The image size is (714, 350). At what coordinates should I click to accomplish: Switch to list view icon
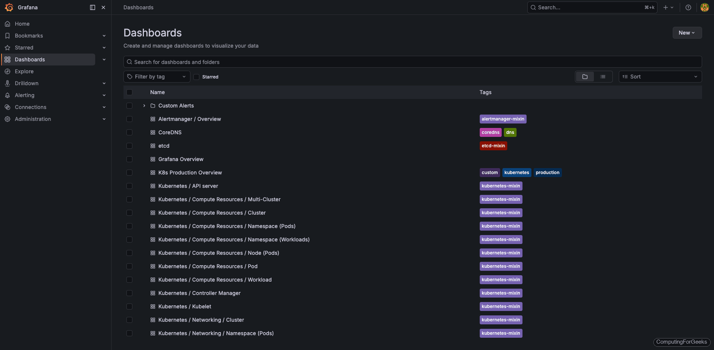pyautogui.click(x=603, y=76)
